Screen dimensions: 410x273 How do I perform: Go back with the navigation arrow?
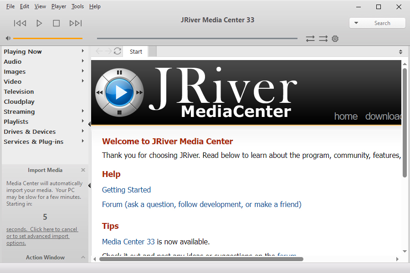pos(99,51)
